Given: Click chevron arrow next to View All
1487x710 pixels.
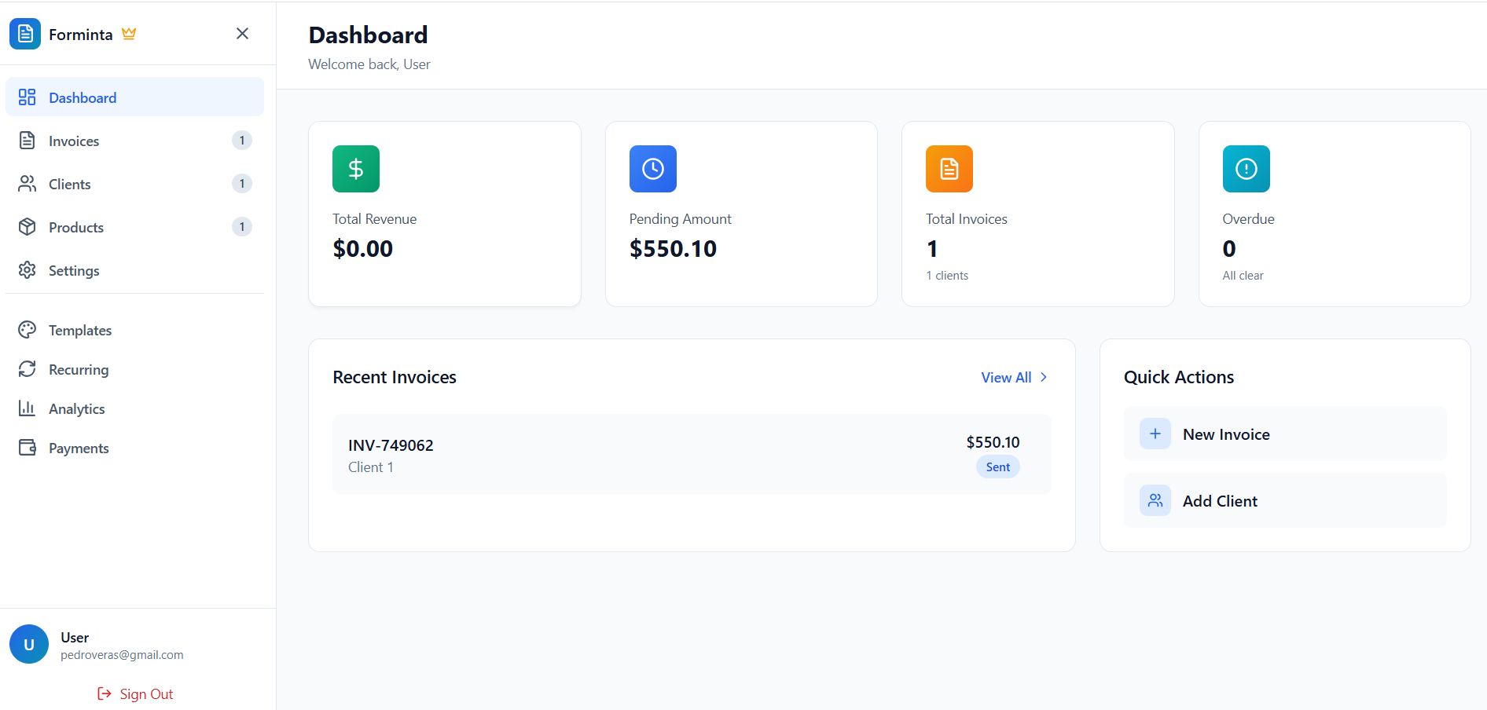Looking at the screenshot, I should click(x=1044, y=378).
